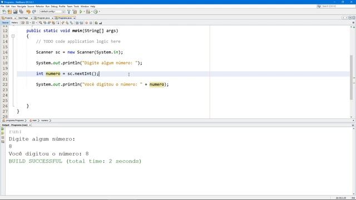Click the Debug Project icon
This screenshot has width=356, height=200.
pyautogui.click(x=88, y=12)
